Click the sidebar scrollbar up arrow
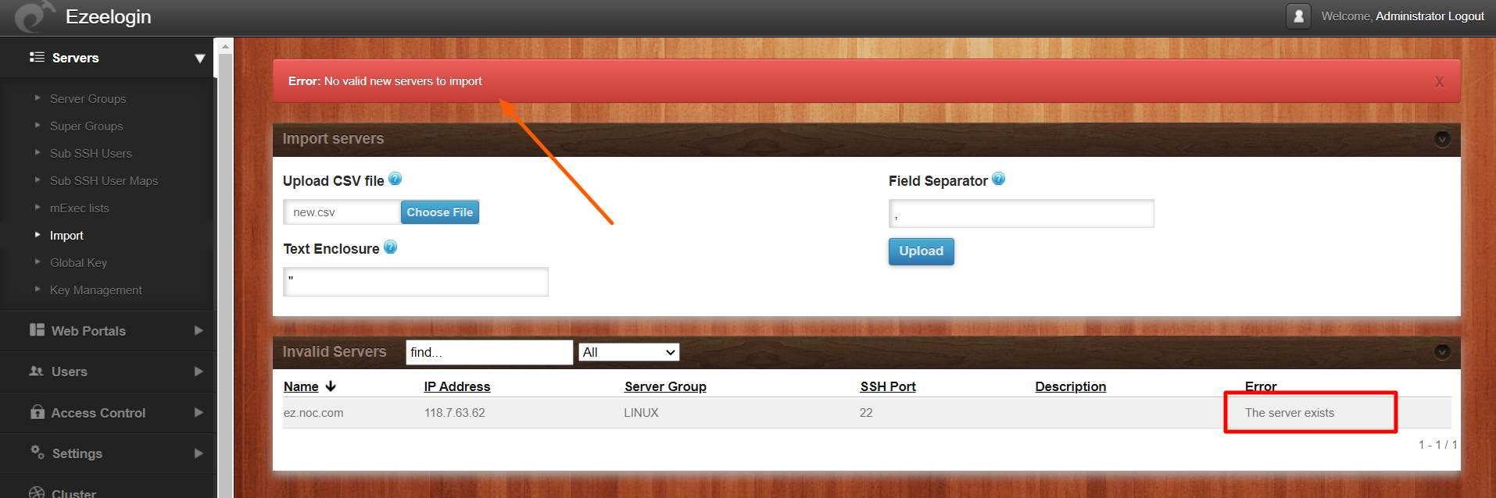The width and height of the screenshot is (1496, 498). [225, 47]
